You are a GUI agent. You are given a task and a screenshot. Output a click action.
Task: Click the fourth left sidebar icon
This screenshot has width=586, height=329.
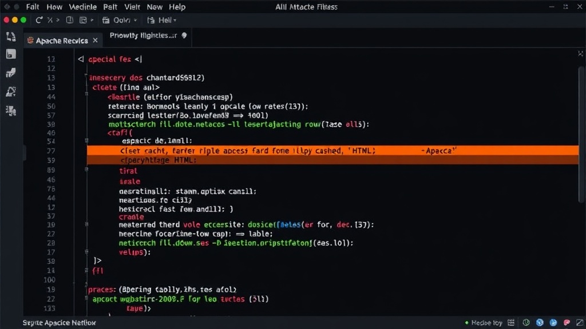click(x=11, y=91)
